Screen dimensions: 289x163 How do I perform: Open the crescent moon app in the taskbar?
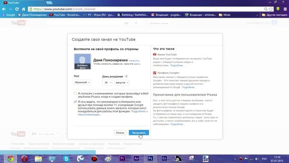click(x=80, y=158)
